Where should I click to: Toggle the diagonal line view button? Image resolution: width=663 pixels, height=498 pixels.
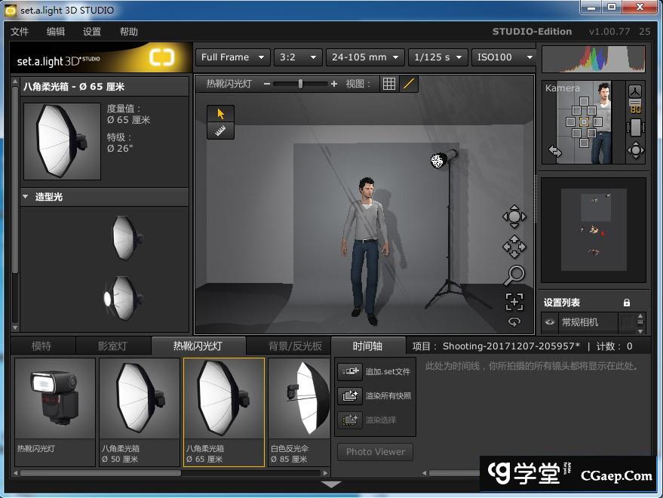pyautogui.click(x=409, y=84)
